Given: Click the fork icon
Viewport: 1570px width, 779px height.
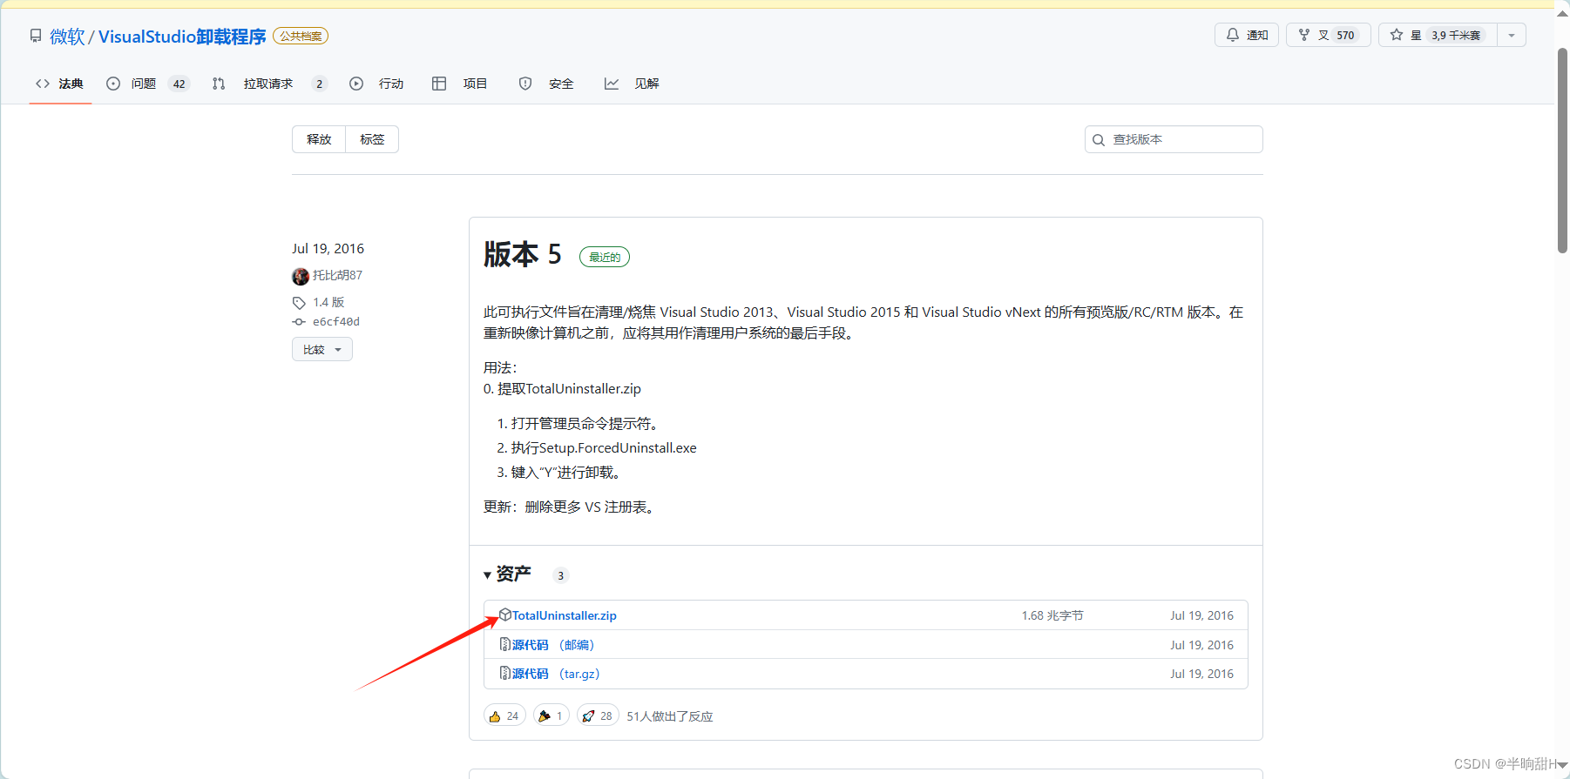Looking at the screenshot, I should pyautogui.click(x=1304, y=35).
